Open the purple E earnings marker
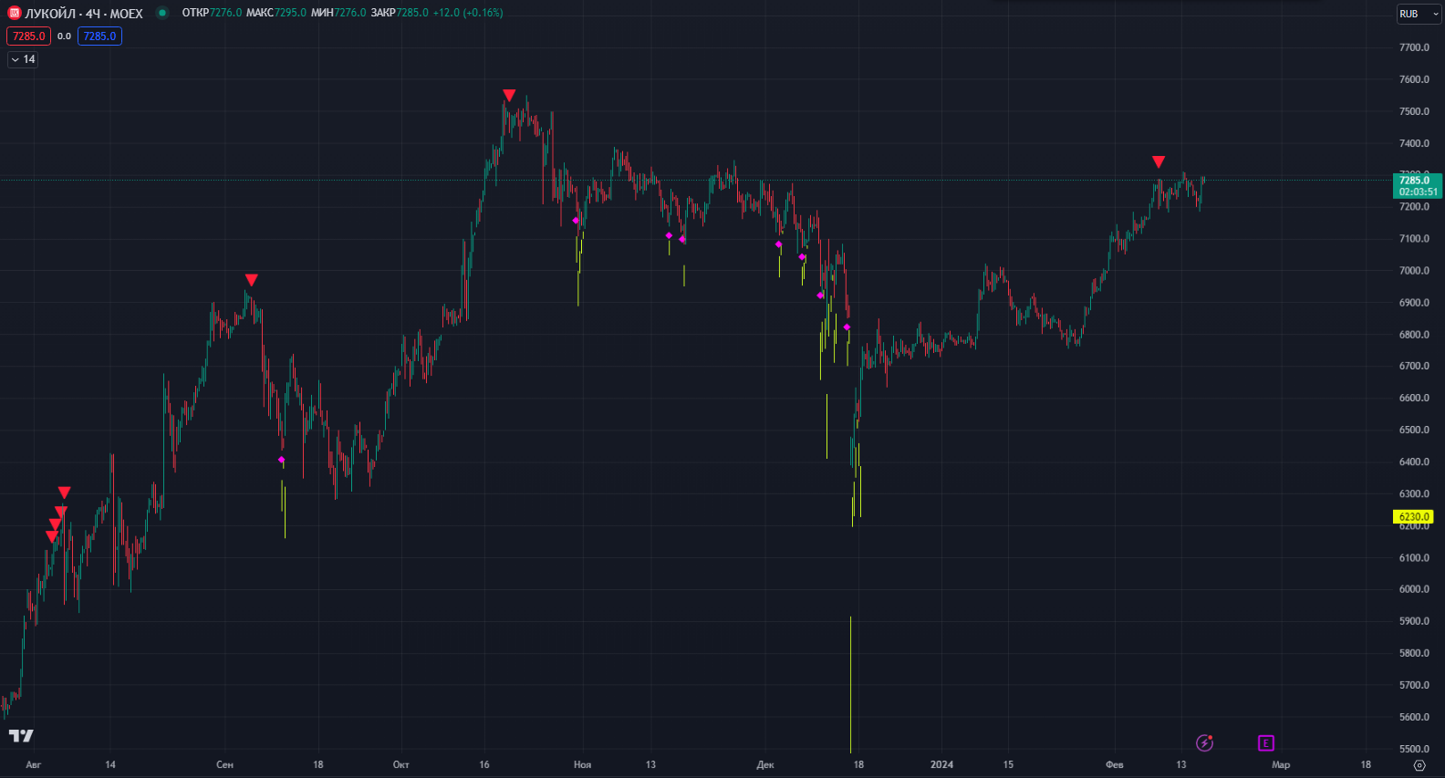The width and height of the screenshot is (1445, 778). point(1265,742)
